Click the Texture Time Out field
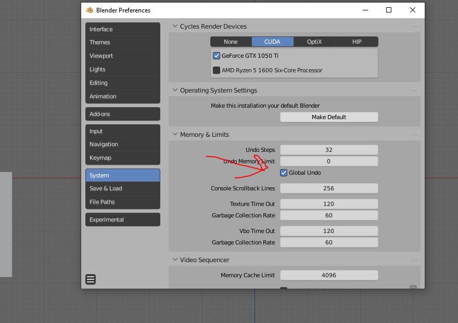The height and width of the screenshot is (323, 458). 329,204
